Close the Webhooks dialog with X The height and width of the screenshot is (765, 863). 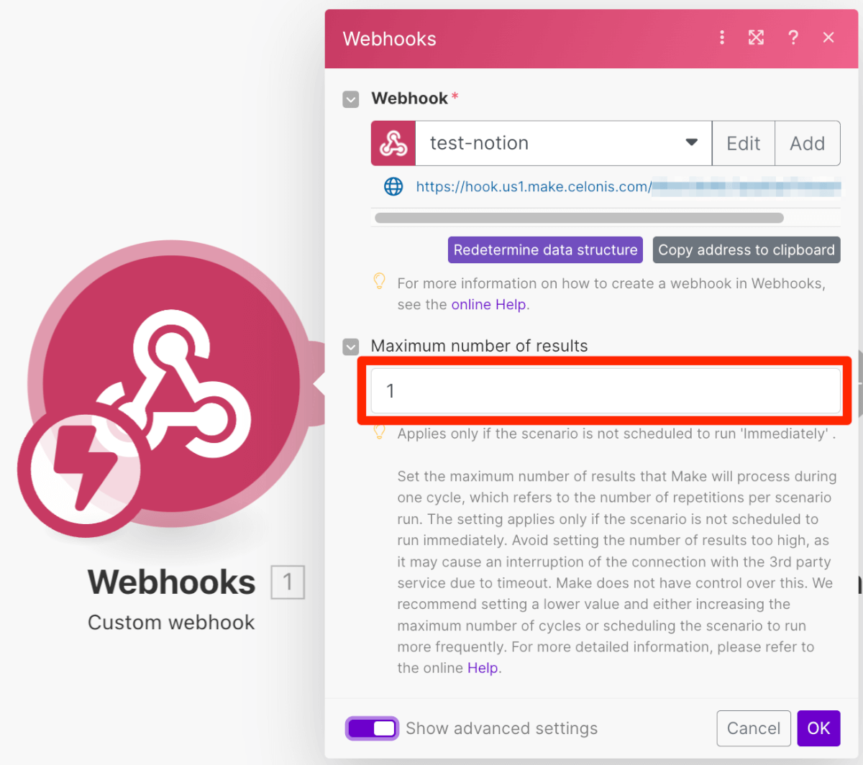pos(828,37)
